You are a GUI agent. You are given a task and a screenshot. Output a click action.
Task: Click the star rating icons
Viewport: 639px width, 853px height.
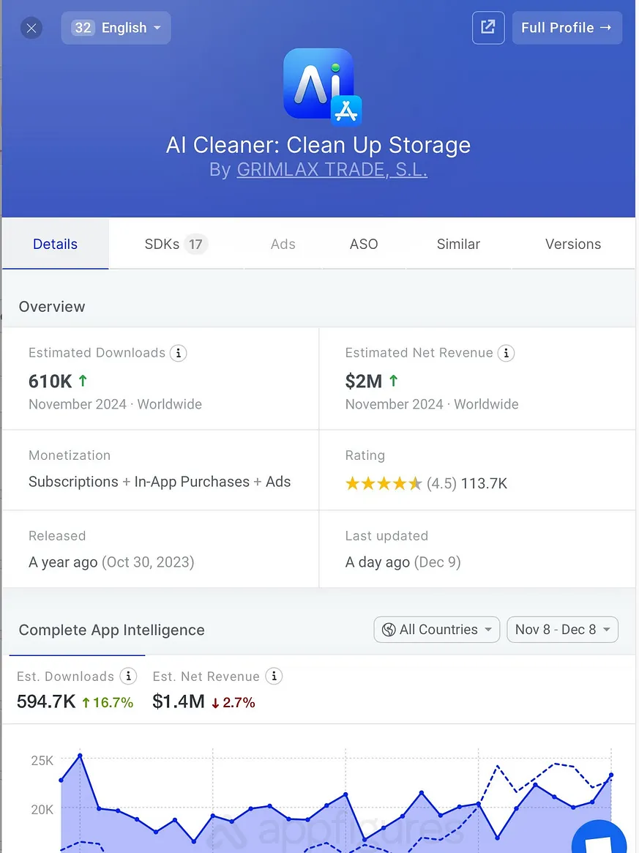pos(383,483)
